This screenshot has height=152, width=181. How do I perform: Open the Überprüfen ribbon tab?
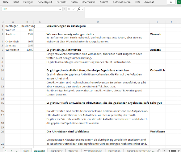[88, 2]
